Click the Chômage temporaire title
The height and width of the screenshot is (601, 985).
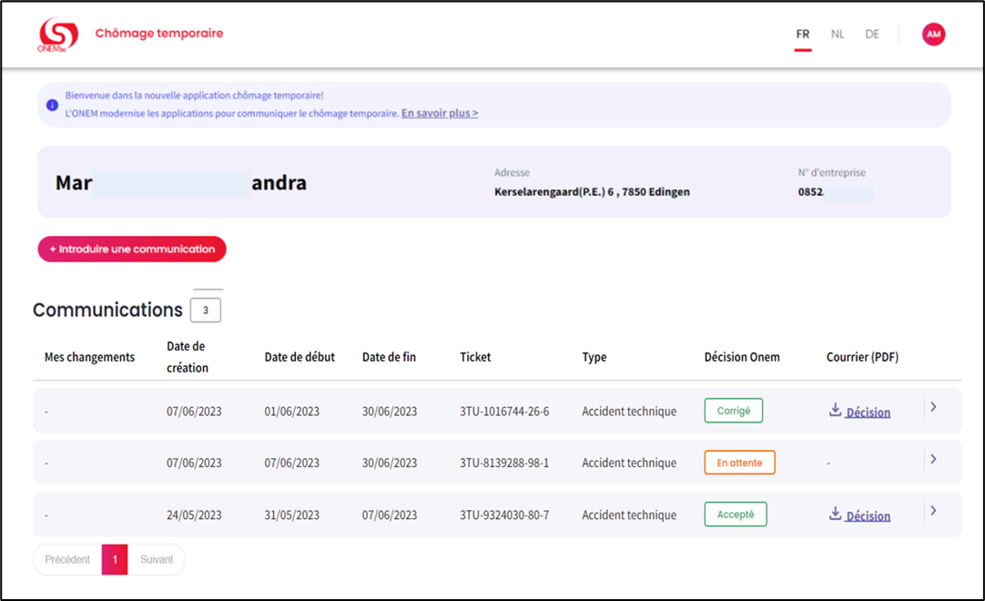pos(159,34)
